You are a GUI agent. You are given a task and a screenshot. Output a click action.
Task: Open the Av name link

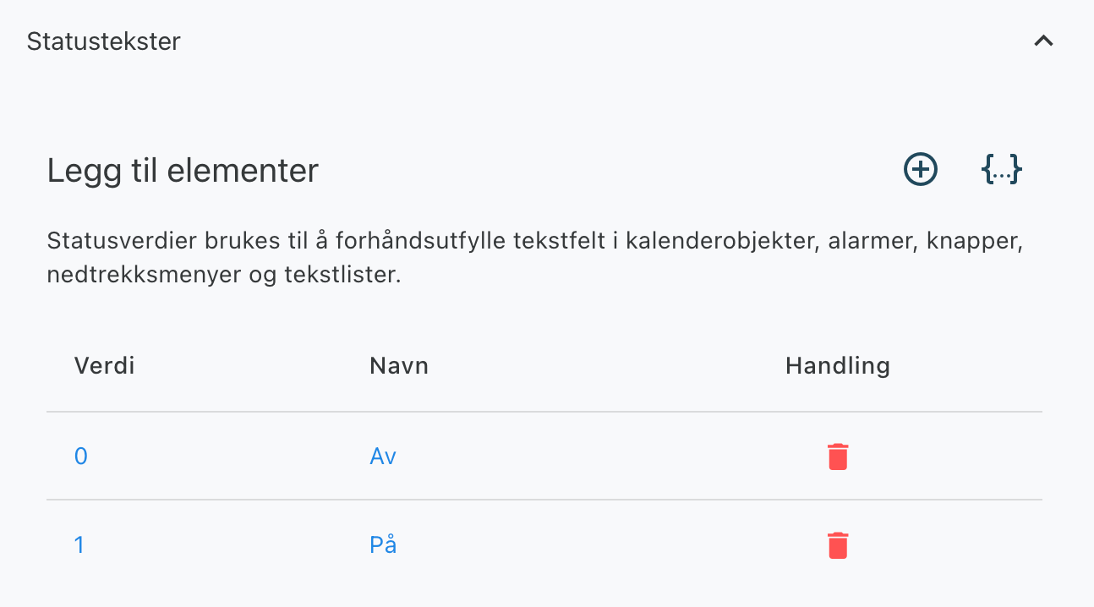point(383,457)
